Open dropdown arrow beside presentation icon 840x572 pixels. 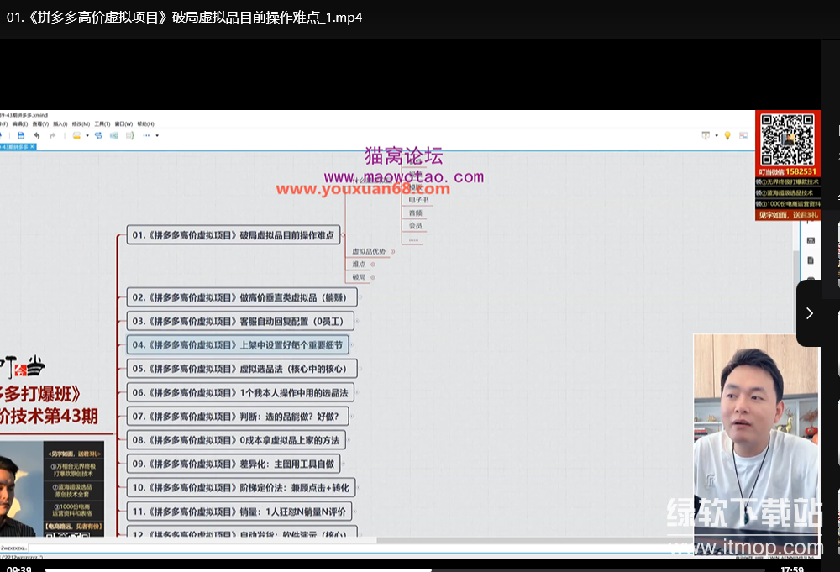click(x=717, y=135)
